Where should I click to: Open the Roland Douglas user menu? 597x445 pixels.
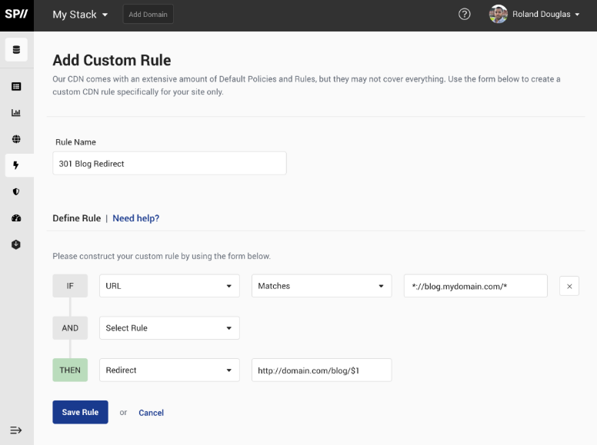click(535, 15)
